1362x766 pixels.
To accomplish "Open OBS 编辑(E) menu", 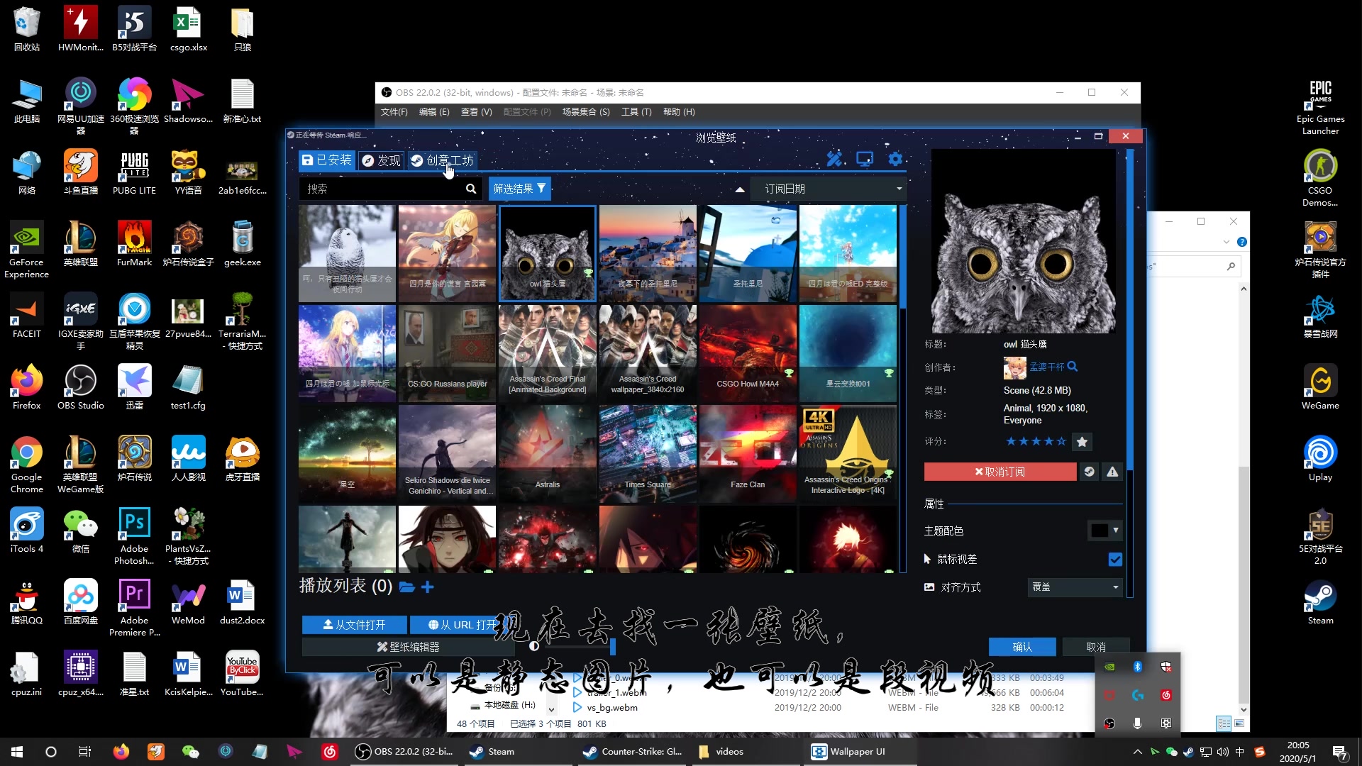I will 434,112.
